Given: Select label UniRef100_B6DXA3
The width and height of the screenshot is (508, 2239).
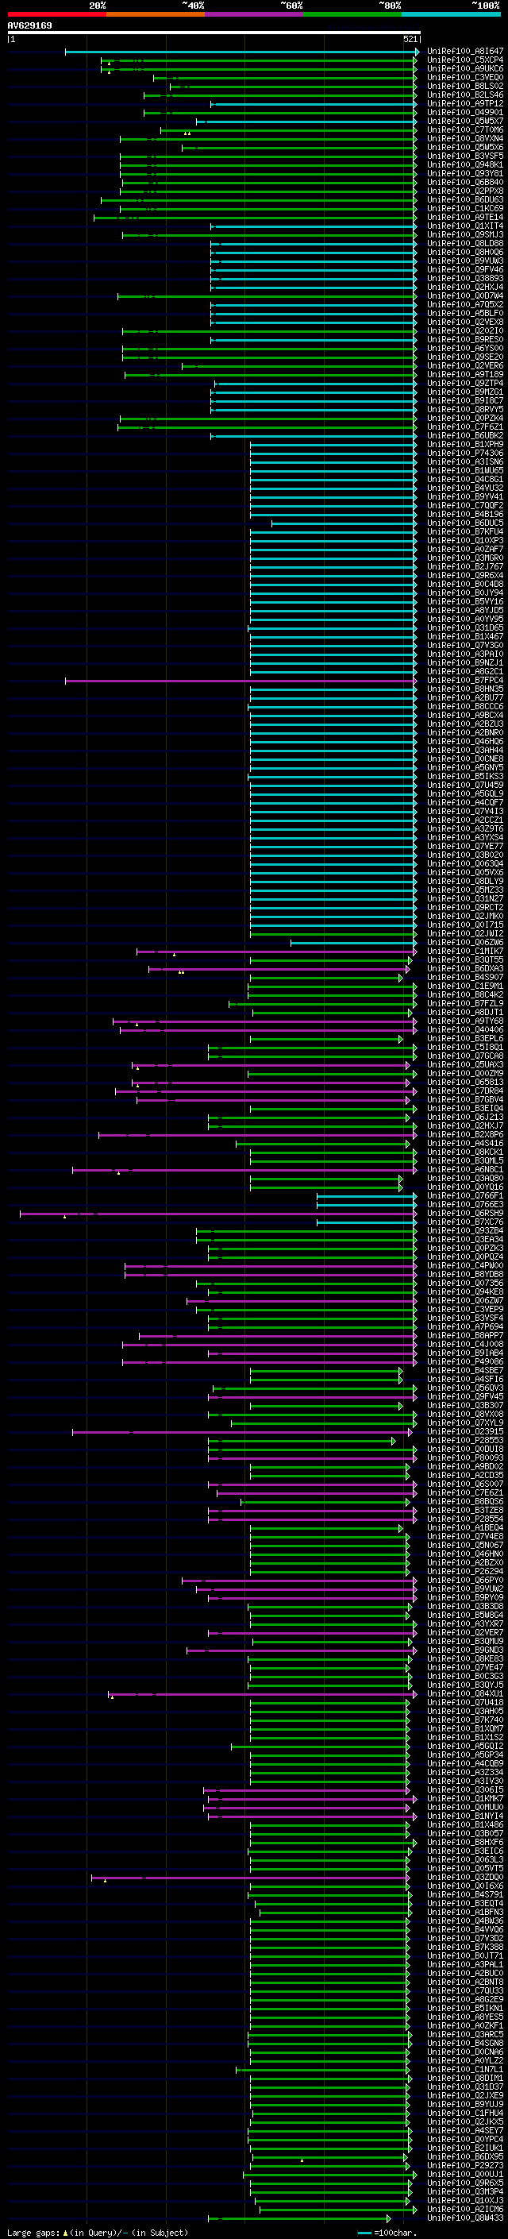Looking at the screenshot, I should click(464, 968).
